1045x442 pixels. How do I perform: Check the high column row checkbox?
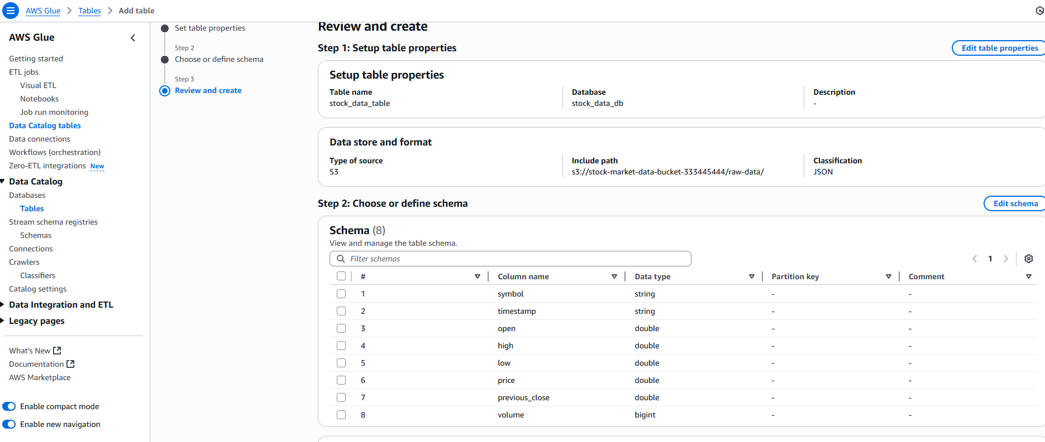pyautogui.click(x=341, y=346)
